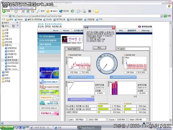Click the History clock icon
The image size is (173, 130).
point(72,11)
